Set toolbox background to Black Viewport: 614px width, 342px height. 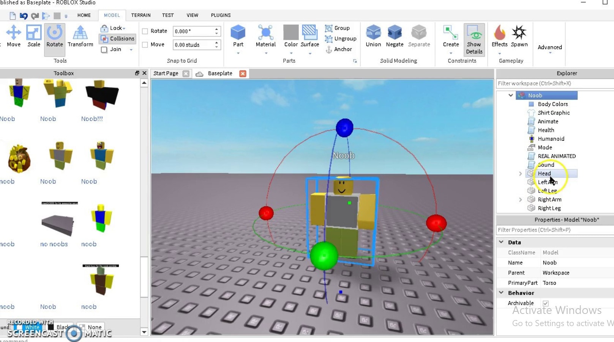tap(59, 327)
